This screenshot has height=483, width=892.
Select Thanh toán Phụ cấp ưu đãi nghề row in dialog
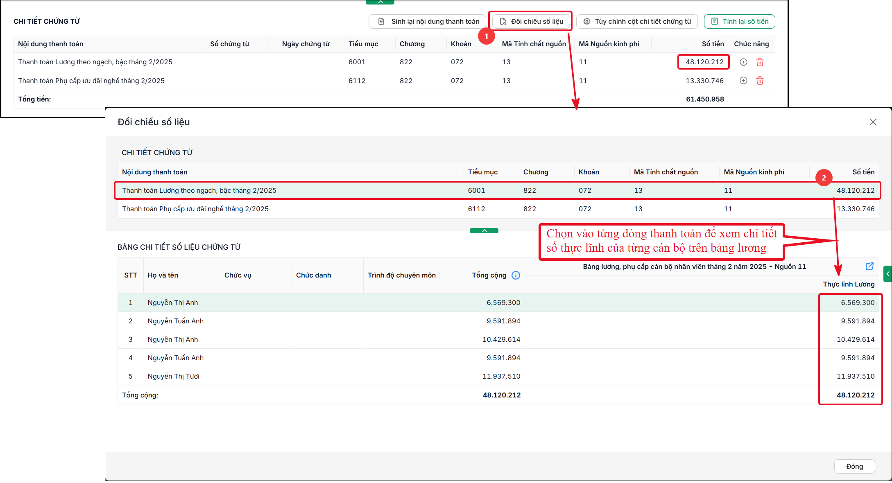(x=498, y=209)
